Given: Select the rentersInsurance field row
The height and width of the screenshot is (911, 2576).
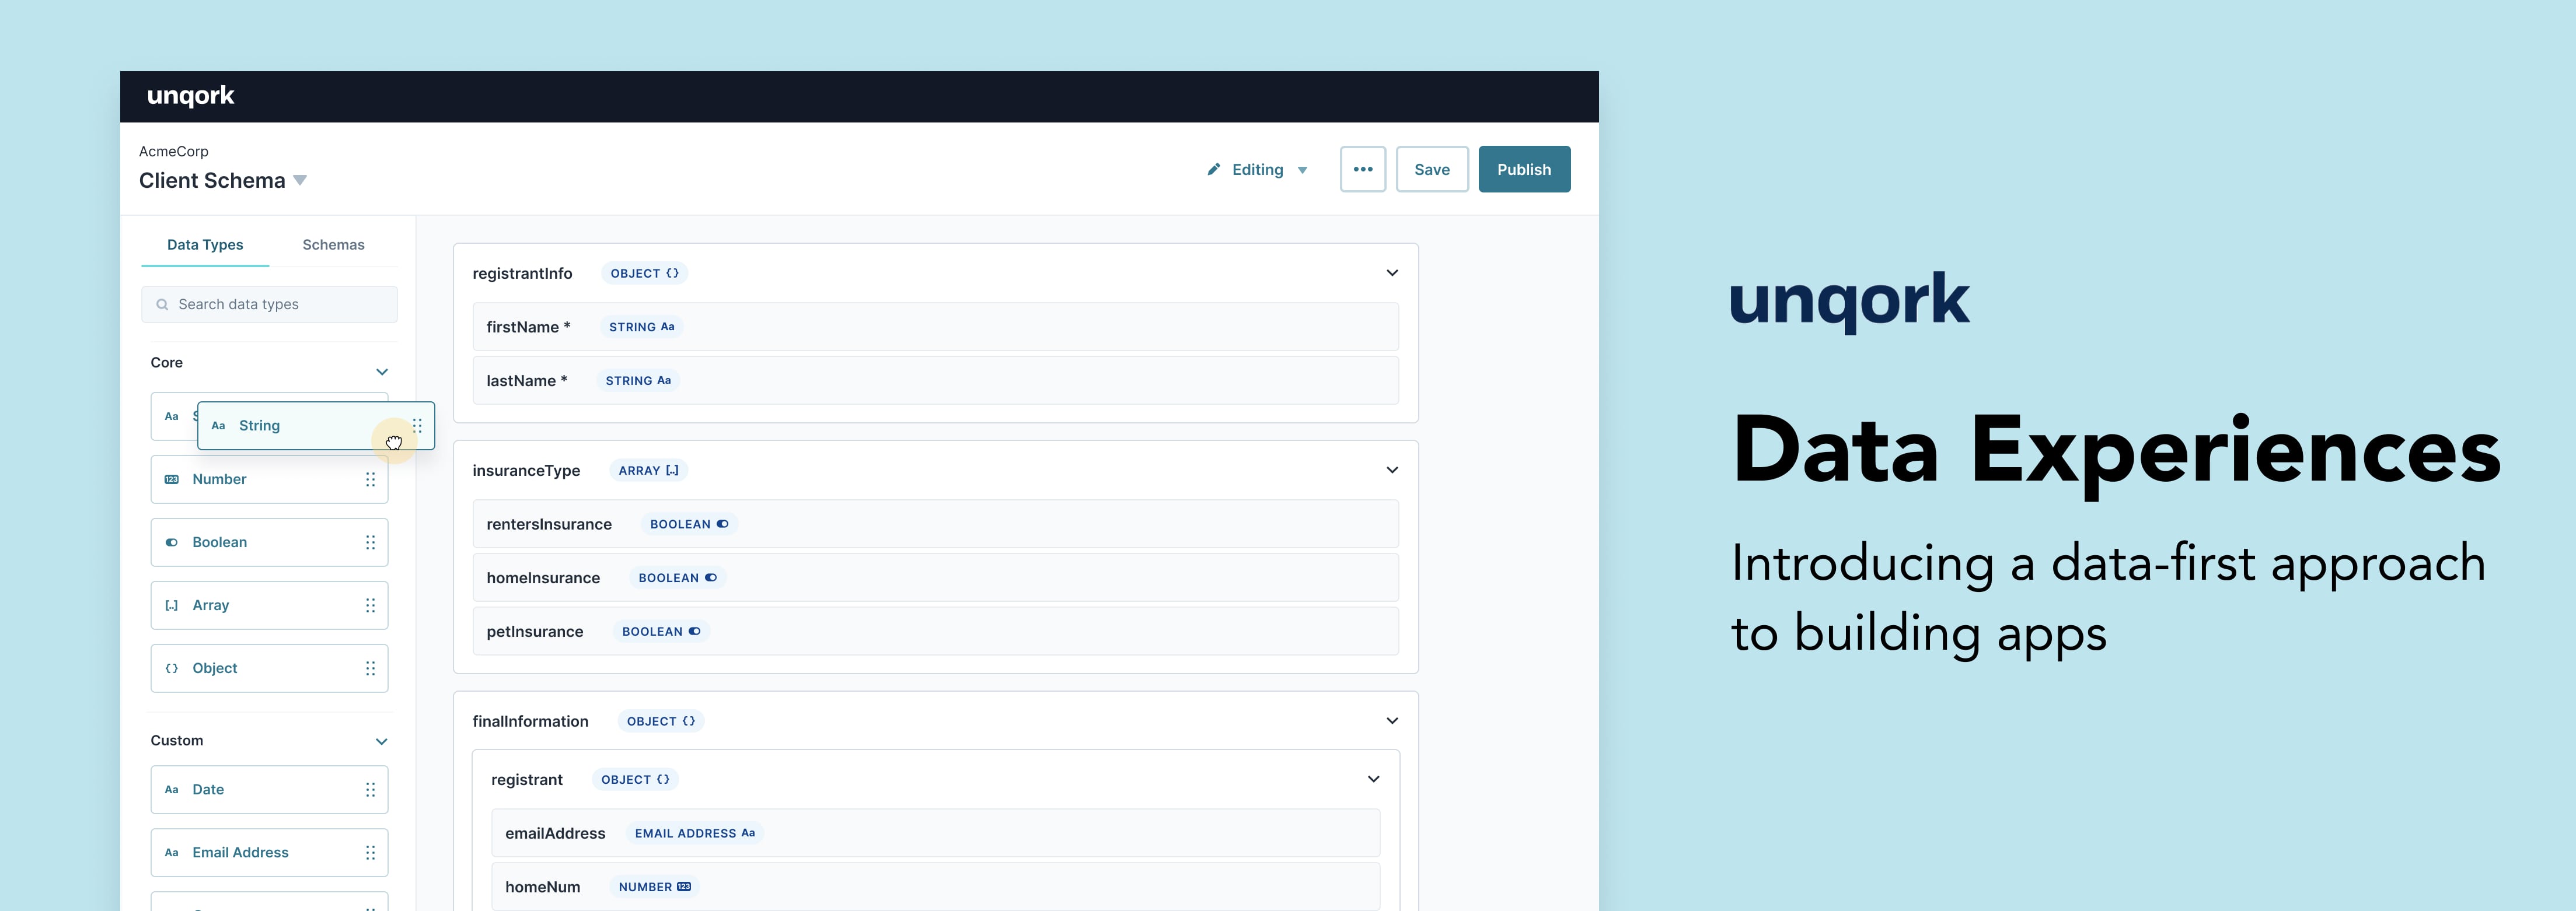Looking at the screenshot, I should (935, 523).
